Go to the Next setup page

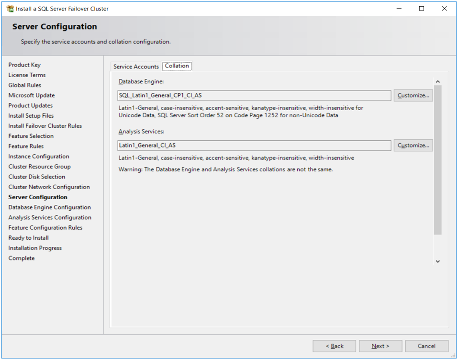click(x=380, y=346)
